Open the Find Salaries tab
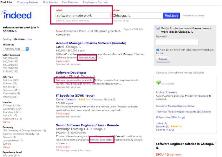222x157 pixels. click(50, 2)
